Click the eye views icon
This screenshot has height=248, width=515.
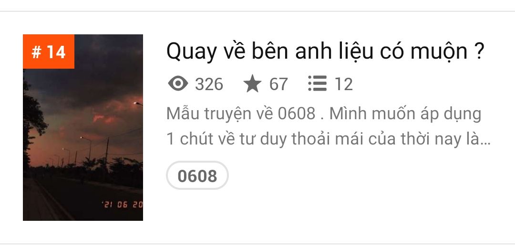coord(178,83)
